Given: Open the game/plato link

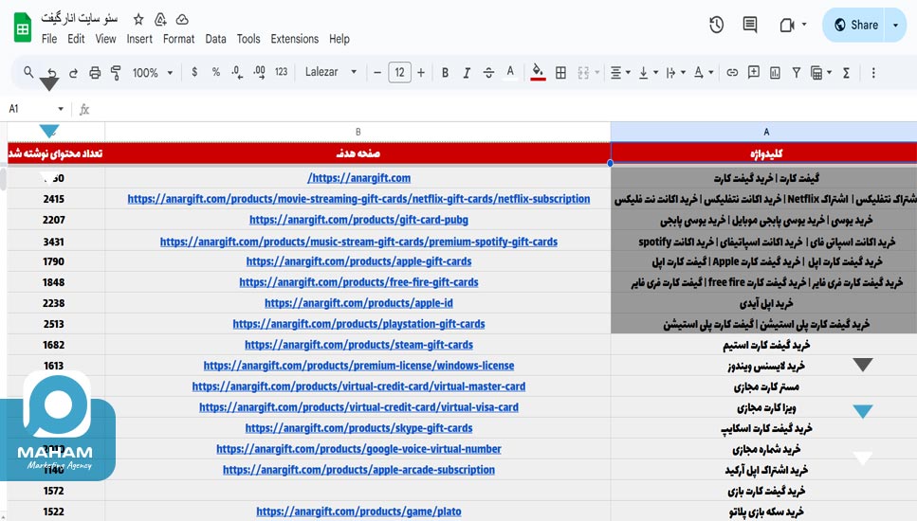Looking at the screenshot, I should point(358,512).
